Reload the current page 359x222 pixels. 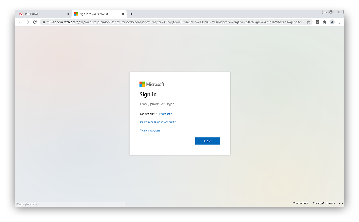(35, 22)
